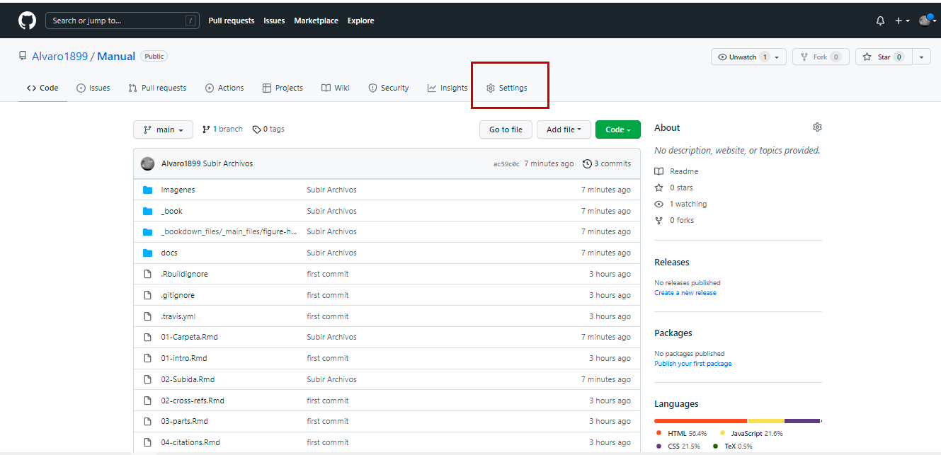This screenshot has width=941, height=455.
Task: Expand the Unwatch options dropdown arrow
Action: [777, 57]
